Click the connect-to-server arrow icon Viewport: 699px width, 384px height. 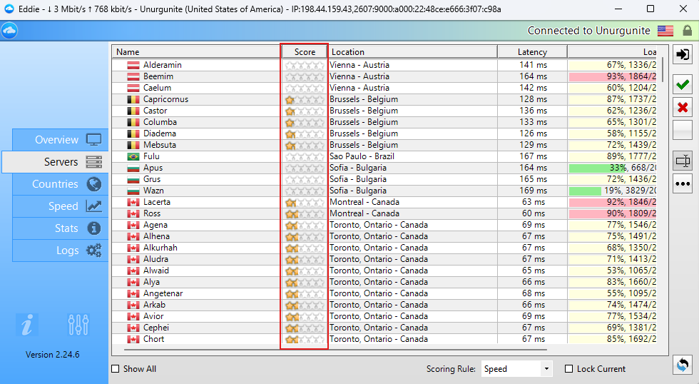coord(683,54)
